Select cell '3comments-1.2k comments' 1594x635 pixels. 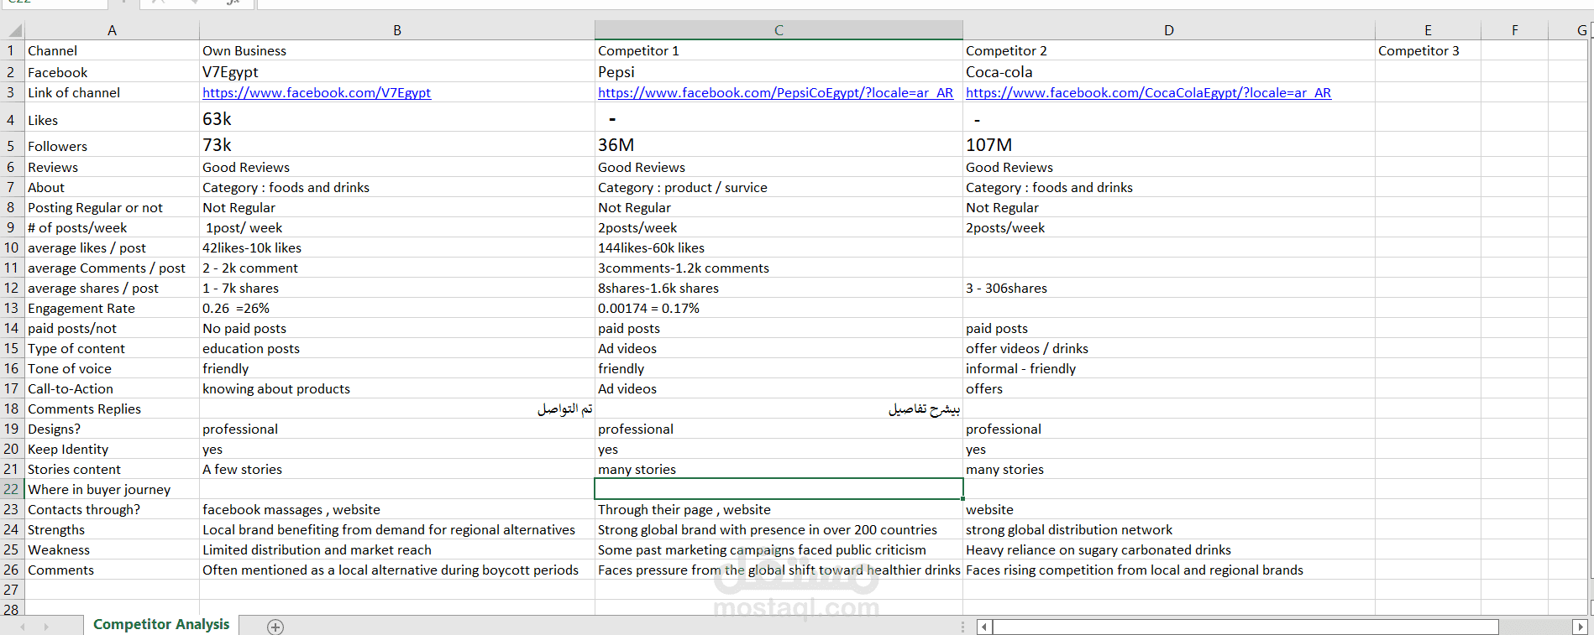click(779, 268)
